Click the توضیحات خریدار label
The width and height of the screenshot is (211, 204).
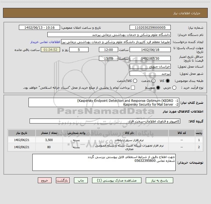pyautogui.click(x=190, y=163)
